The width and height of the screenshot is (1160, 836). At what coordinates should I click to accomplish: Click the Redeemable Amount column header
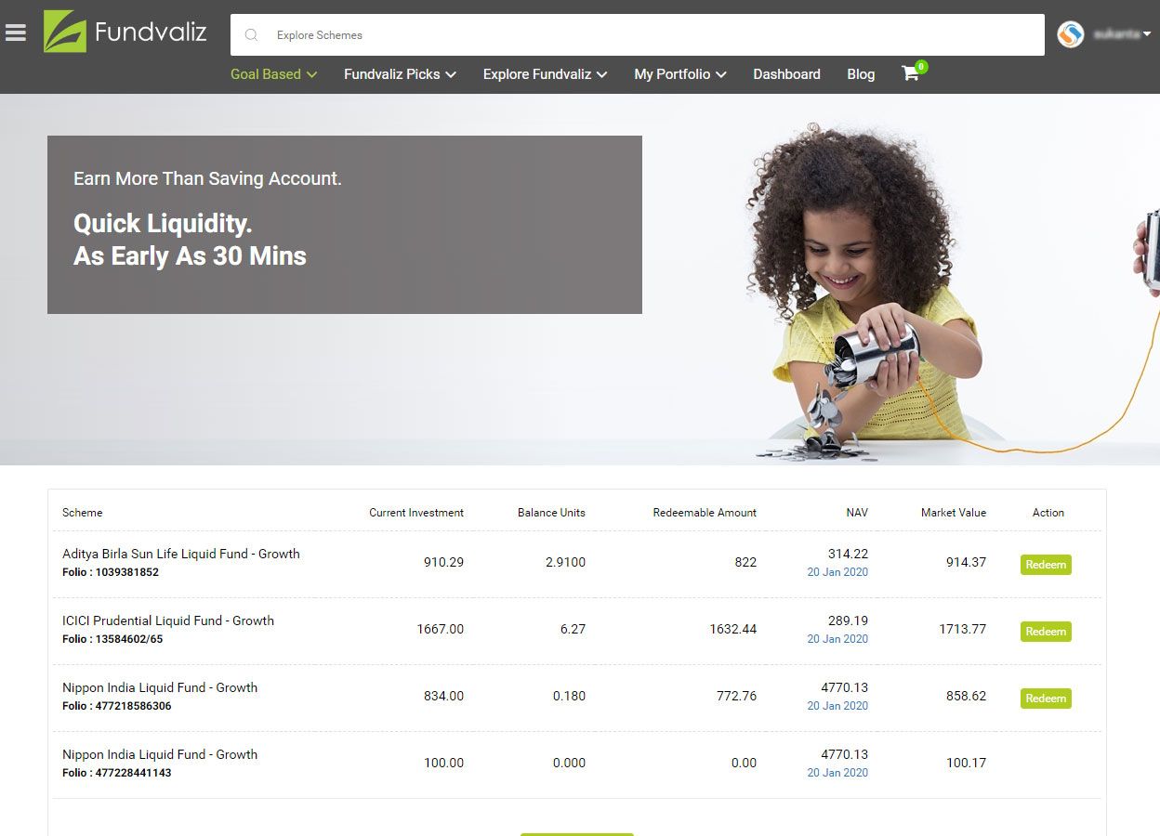pos(705,513)
